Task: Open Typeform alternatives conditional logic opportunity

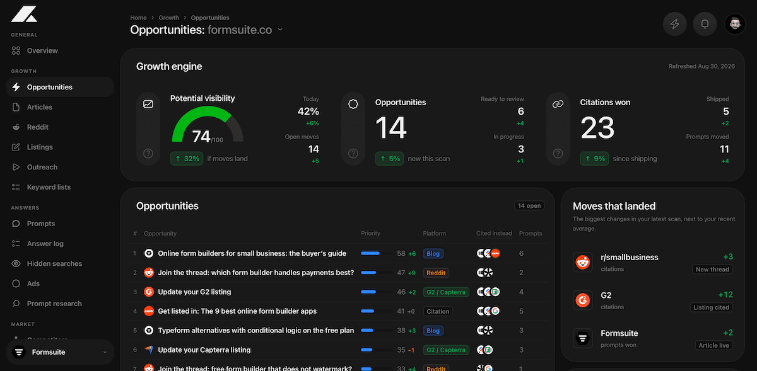Action: pyautogui.click(x=255, y=330)
